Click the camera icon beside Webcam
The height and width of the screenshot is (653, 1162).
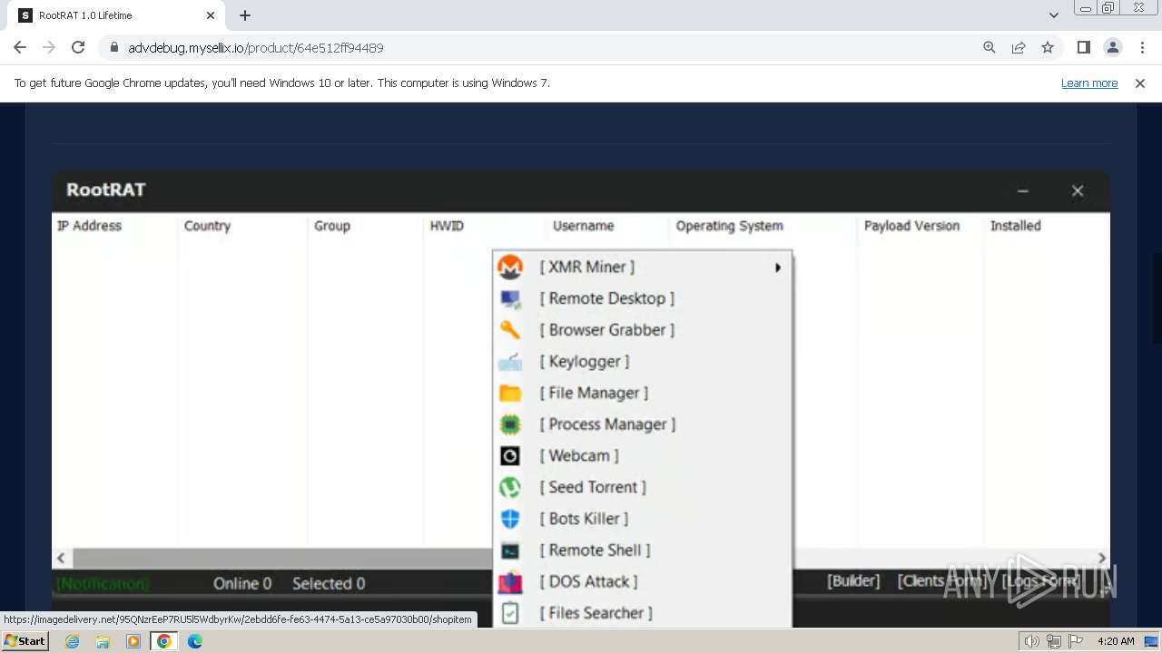click(510, 456)
